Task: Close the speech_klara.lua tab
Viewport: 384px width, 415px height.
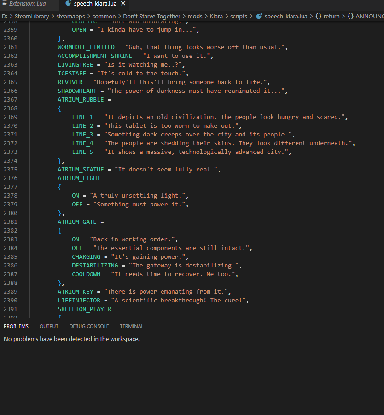Action: (x=122, y=4)
